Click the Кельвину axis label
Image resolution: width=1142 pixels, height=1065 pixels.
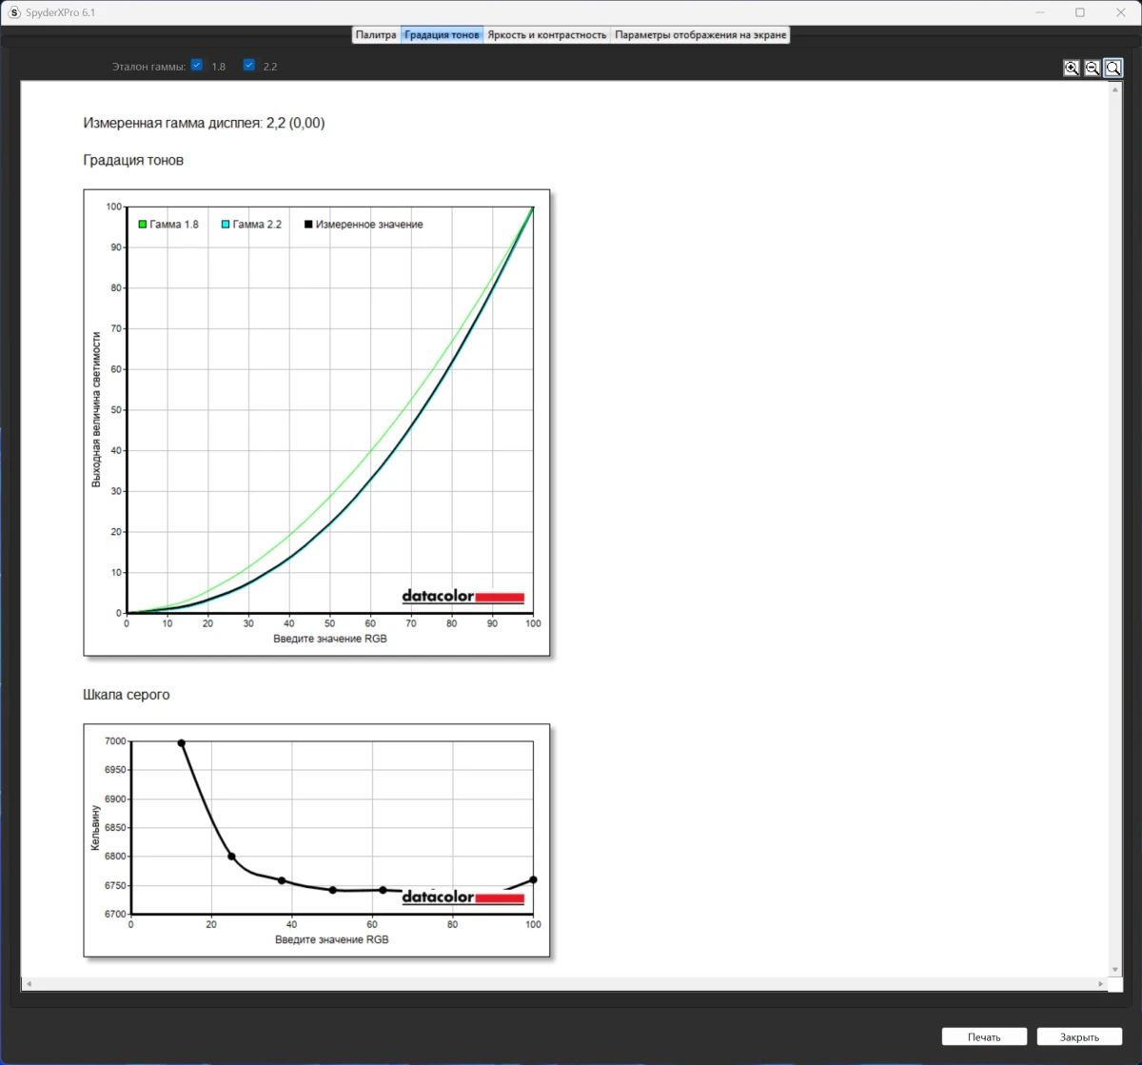pyautogui.click(x=95, y=827)
